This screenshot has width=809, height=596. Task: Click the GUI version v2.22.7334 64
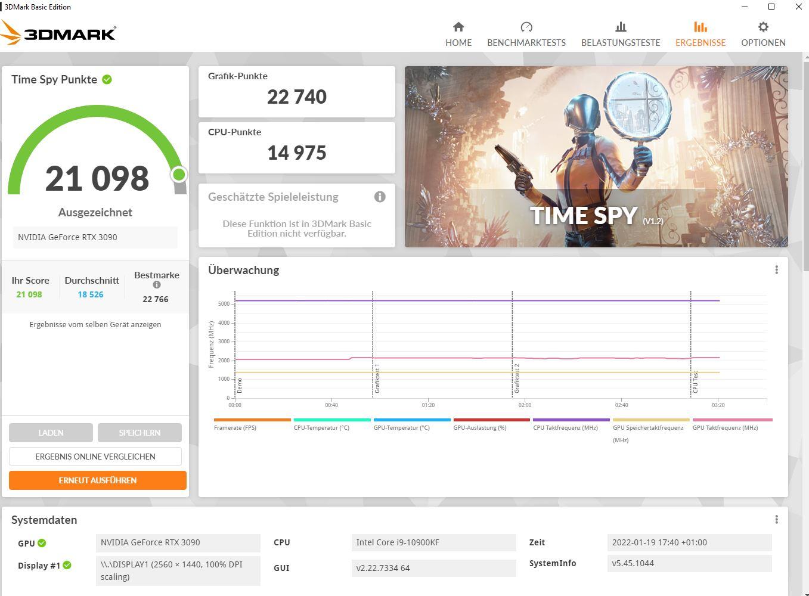[x=433, y=568]
